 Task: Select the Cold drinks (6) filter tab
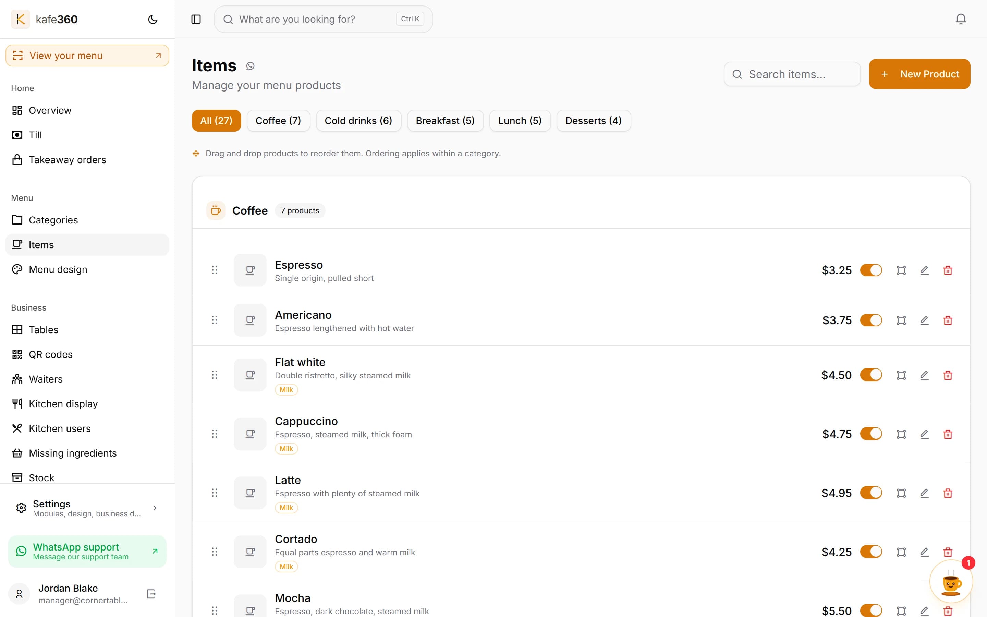358,121
